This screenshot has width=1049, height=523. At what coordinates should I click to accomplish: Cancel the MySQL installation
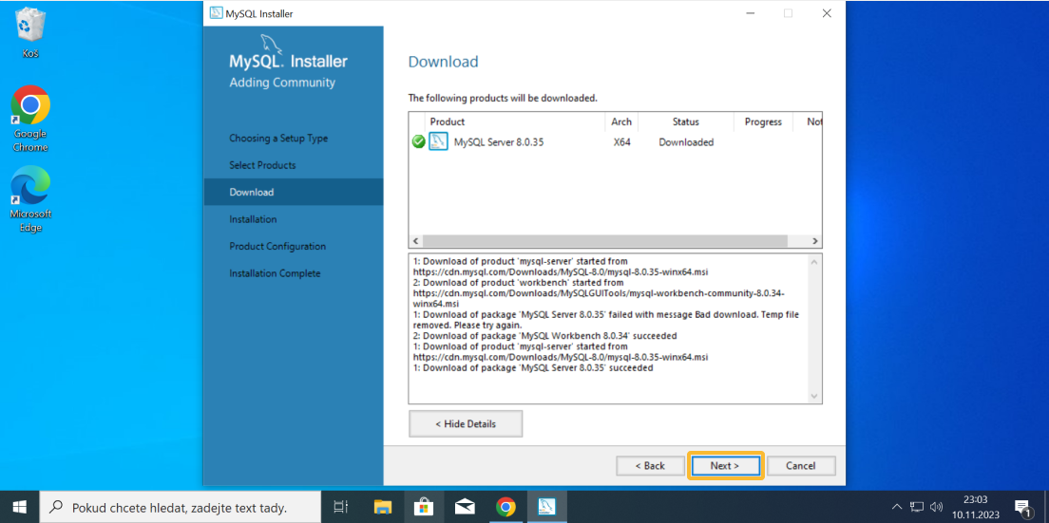pos(800,465)
